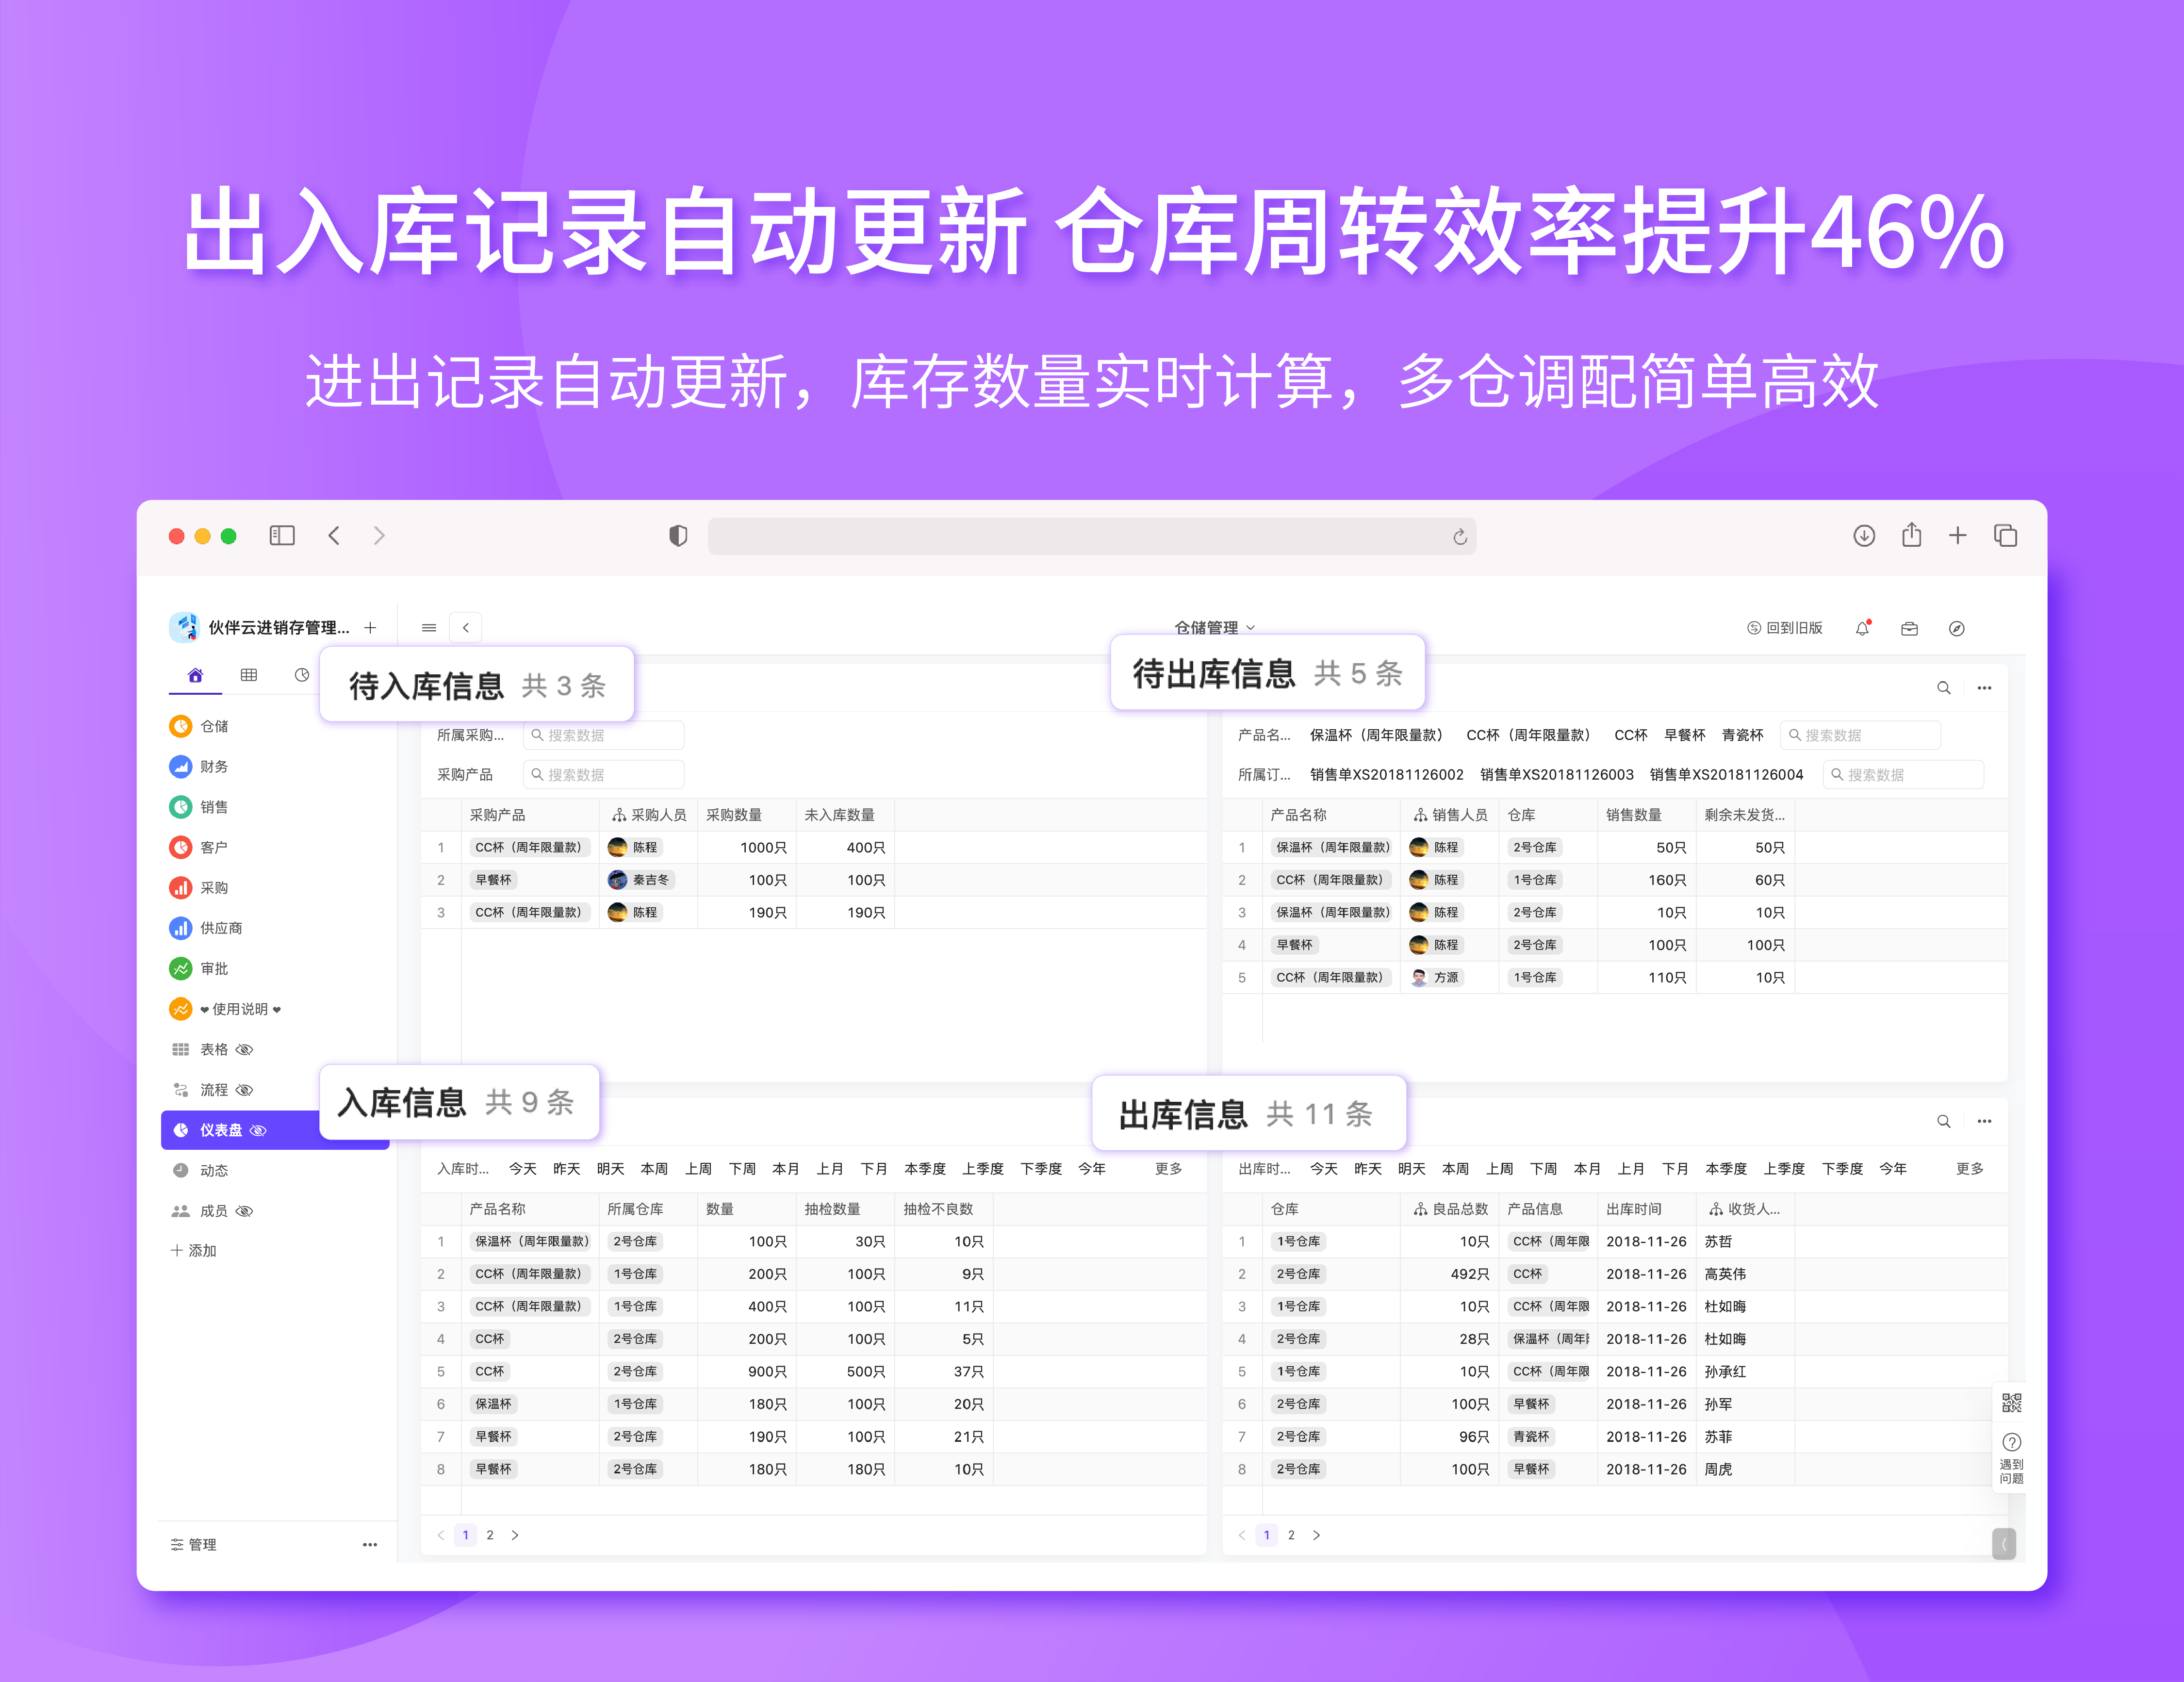Image resolution: width=2184 pixels, height=1682 pixels.
Task: Toggle visibility eye next to 成员
Action: click(x=244, y=1211)
